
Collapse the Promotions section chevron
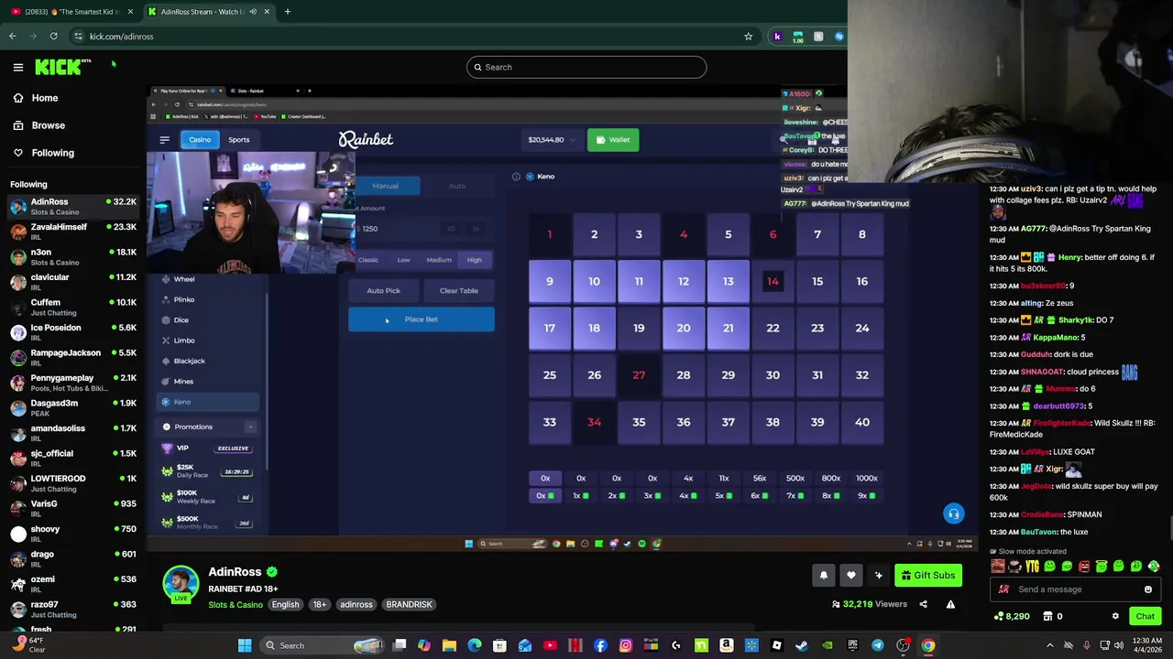point(250,427)
